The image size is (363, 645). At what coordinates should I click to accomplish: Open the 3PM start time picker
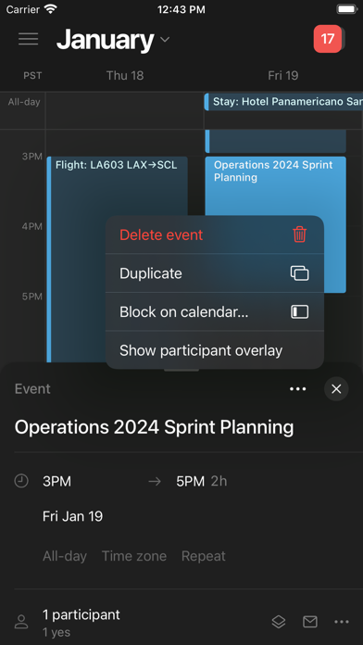(56, 481)
